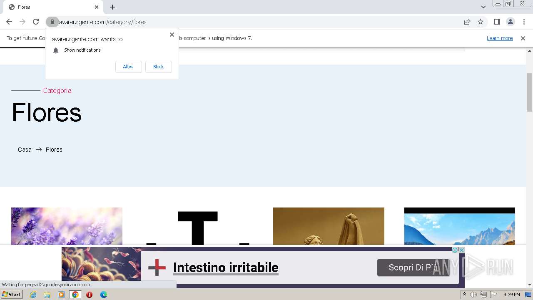Click the 4:39 PM clock
Screen dimensions: 533x300
[511, 295]
